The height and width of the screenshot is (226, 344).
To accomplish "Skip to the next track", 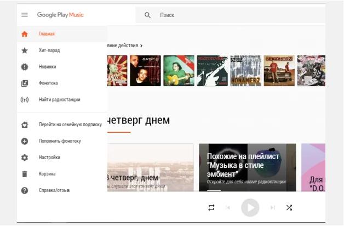I will (x=272, y=207).
